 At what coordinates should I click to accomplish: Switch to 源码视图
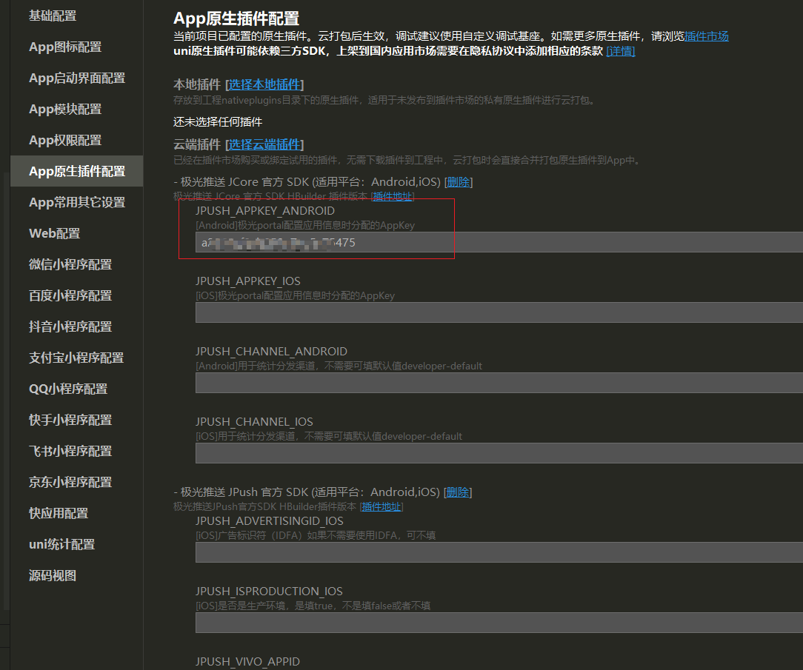point(53,575)
